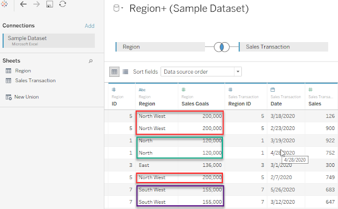338x209 pixels.
Task: Click the 2/23/2020 date cell
Action: [283, 128]
